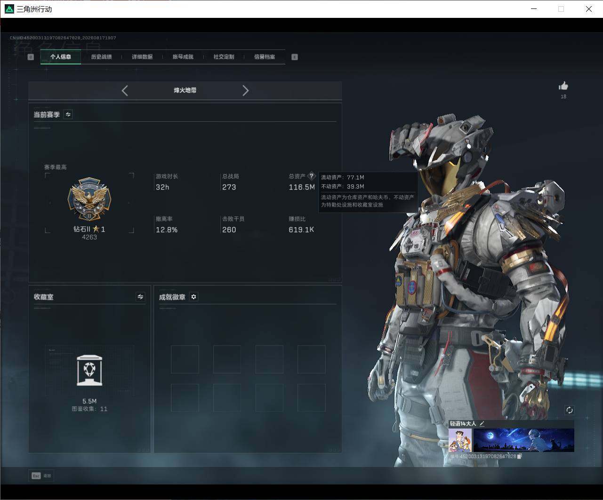The height and width of the screenshot is (500, 603).
Task: Click the 5.5M collection value
Action: 89,401
